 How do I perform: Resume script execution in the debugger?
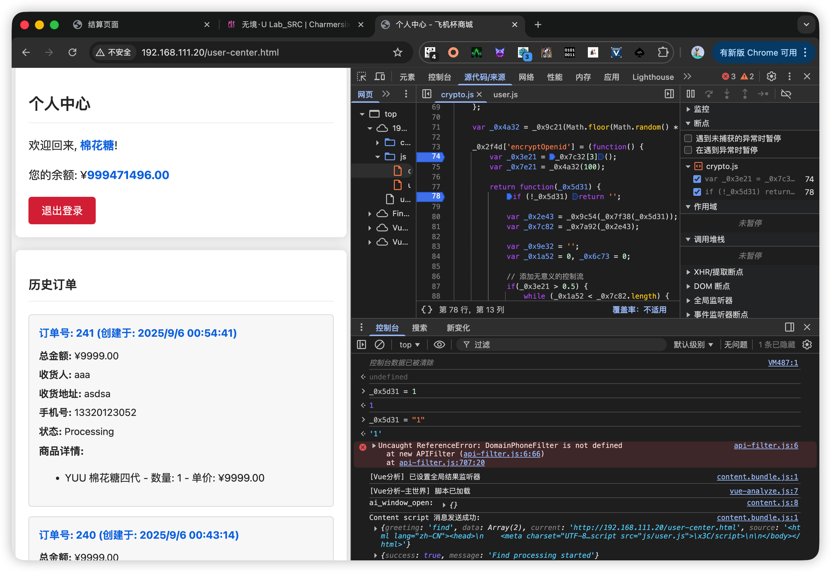(691, 93)
